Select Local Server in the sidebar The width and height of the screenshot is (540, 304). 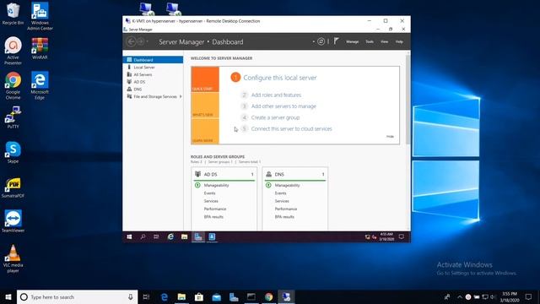click(x=153, y=68)
